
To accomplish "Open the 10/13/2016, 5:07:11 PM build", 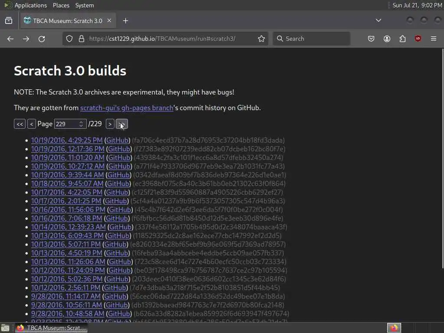I will [66, 245].
